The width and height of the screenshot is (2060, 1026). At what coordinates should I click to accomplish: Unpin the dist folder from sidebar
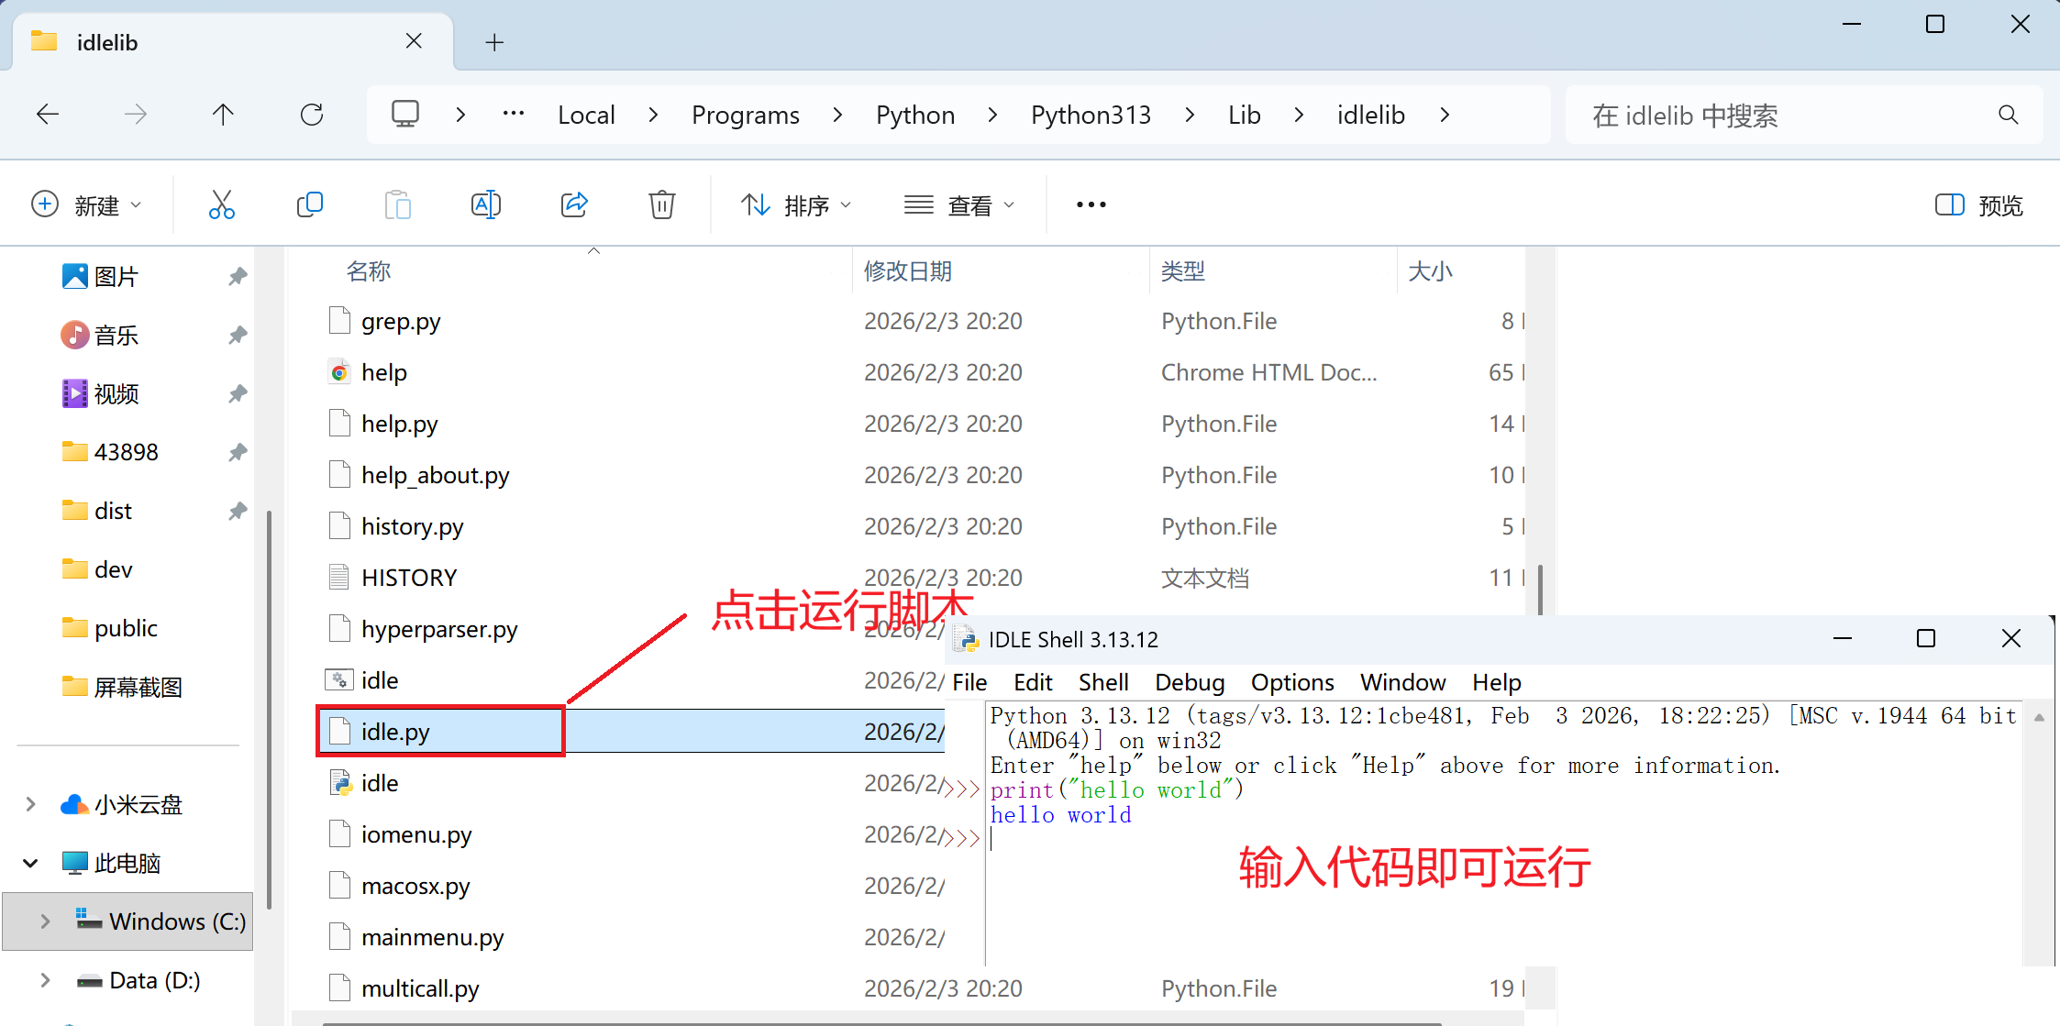(238, 510)
